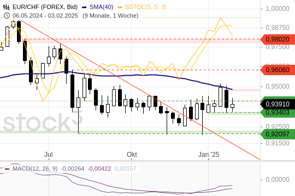Viewport: 295px width, 196px height.
Task: Click the MACD histogram value 0,00157
Action: pos(125,169)
